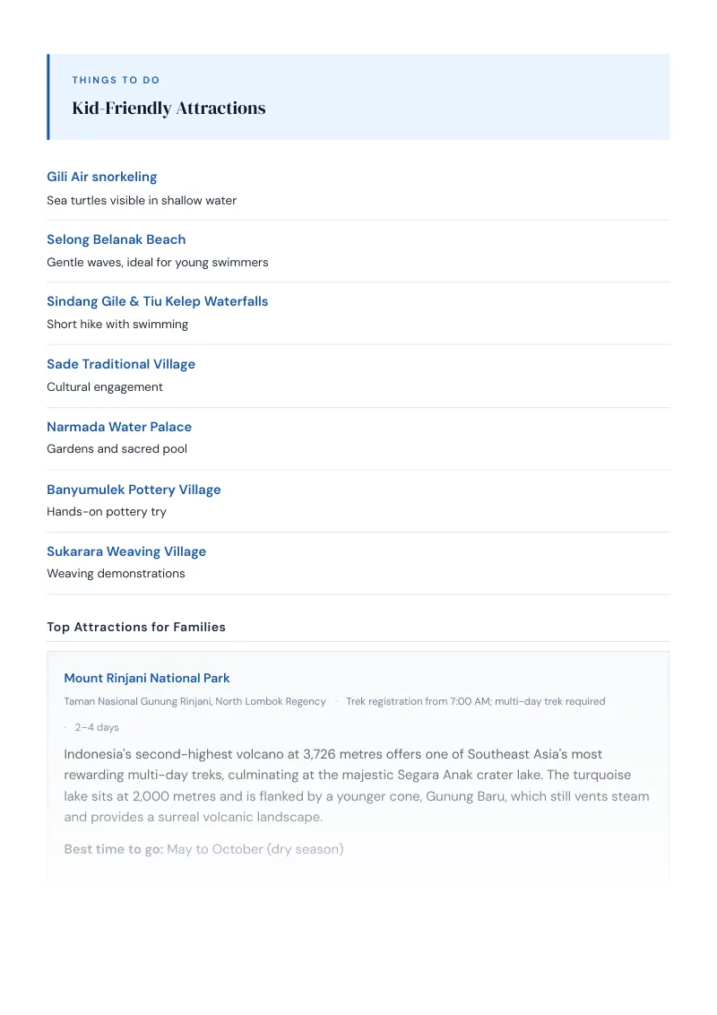The image size is (717, 1015).
Task: Open the Sukarara Weaving Village link
Action: click(x=126, y=551)
